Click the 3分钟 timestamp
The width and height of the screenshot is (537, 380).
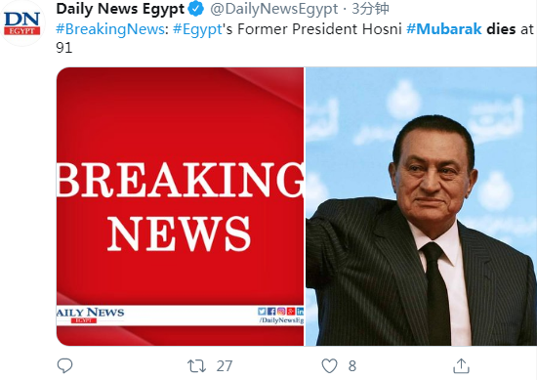tap(371, 9)
